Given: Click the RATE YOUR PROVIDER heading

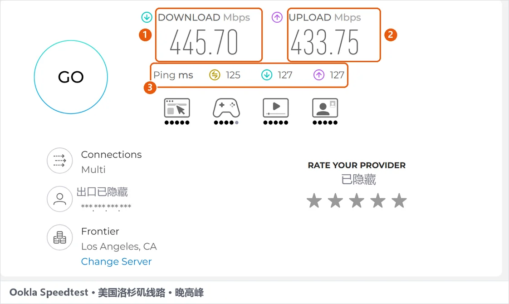Looking at the screenshot, I should pos(357,165).
